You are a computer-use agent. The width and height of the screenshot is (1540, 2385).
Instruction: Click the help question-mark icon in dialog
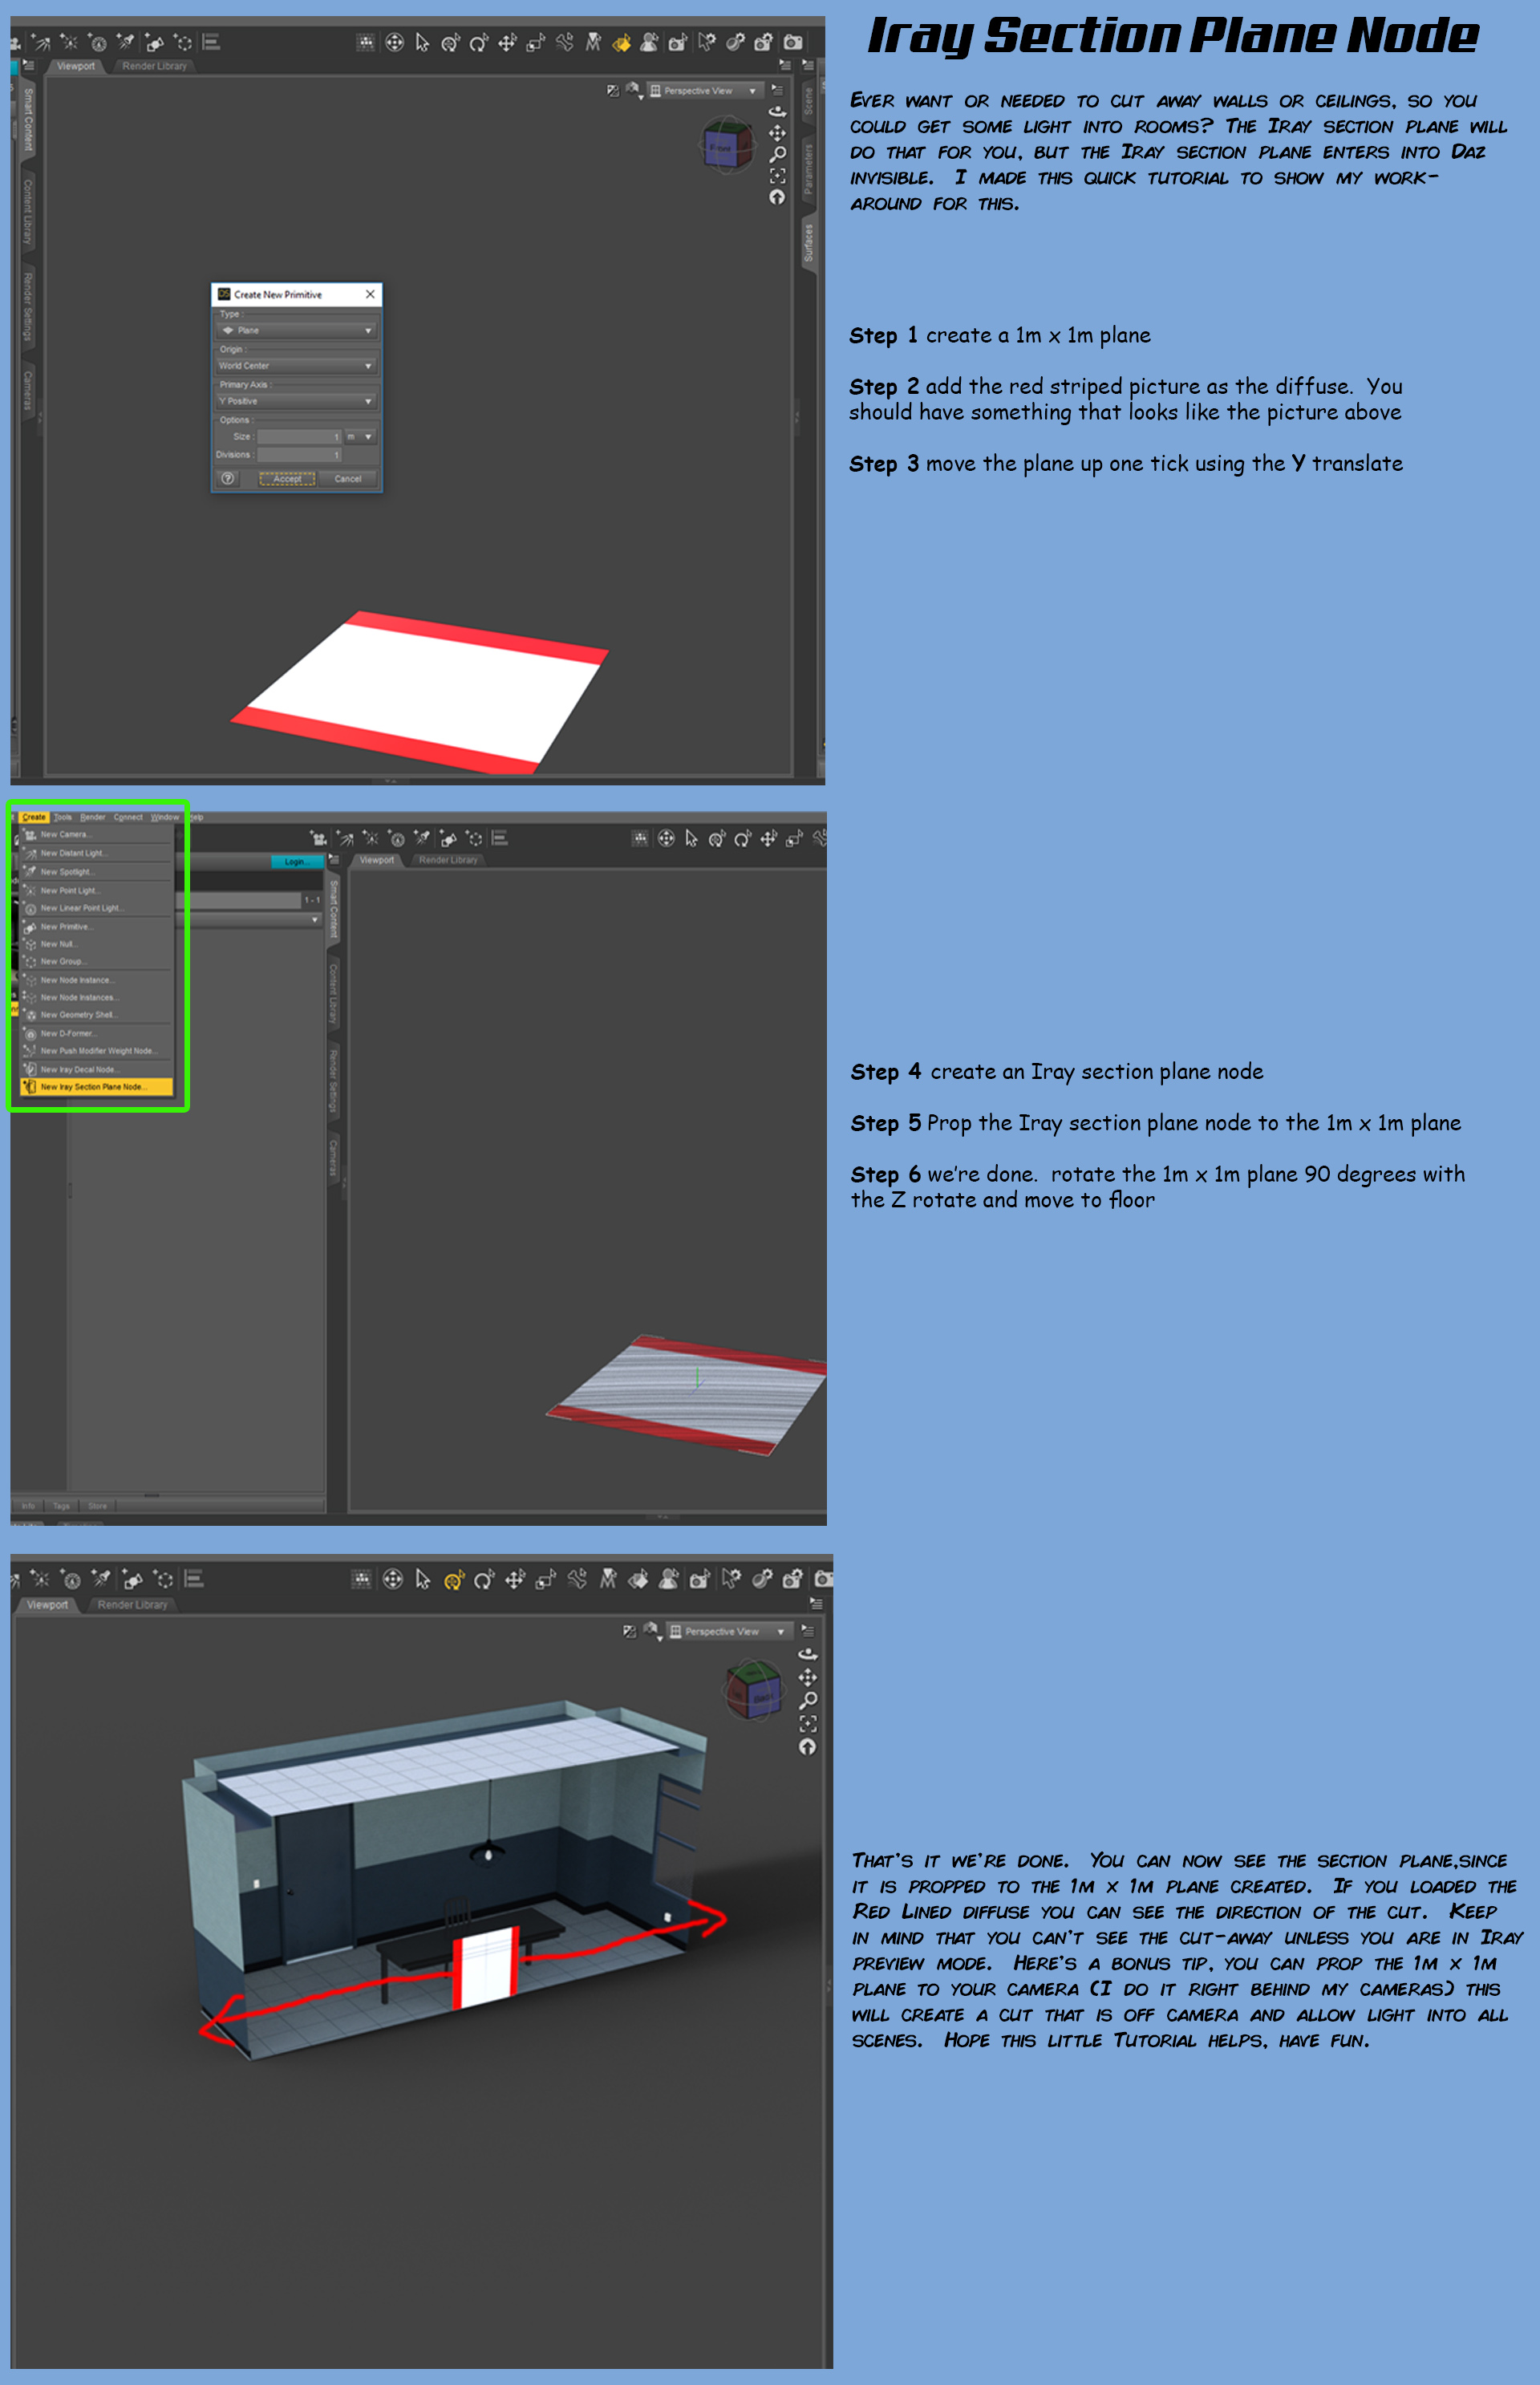click(x=228, y=479)
